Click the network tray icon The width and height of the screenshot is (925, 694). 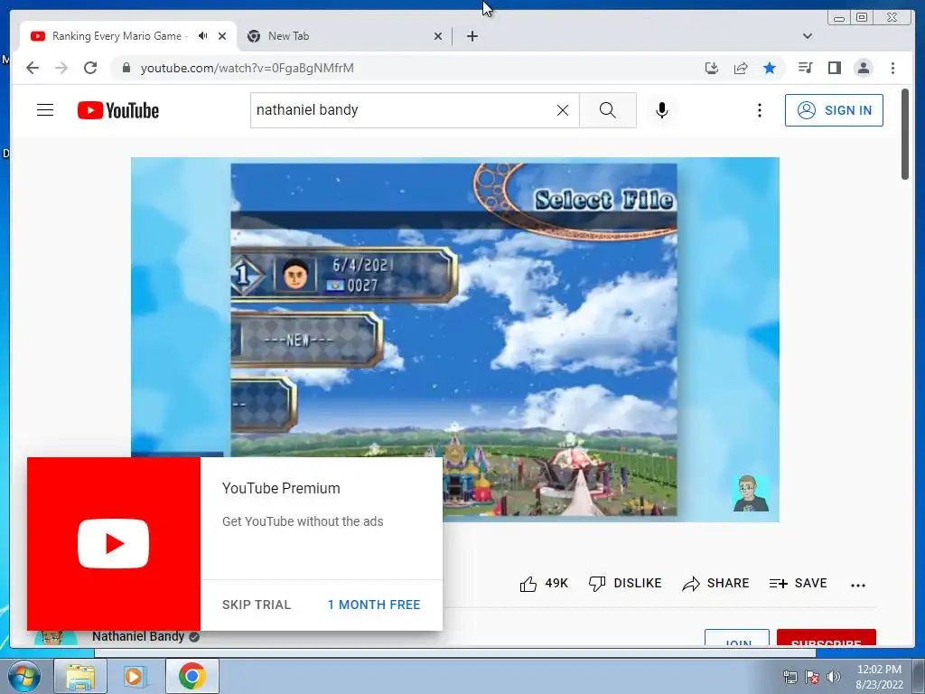790,677
